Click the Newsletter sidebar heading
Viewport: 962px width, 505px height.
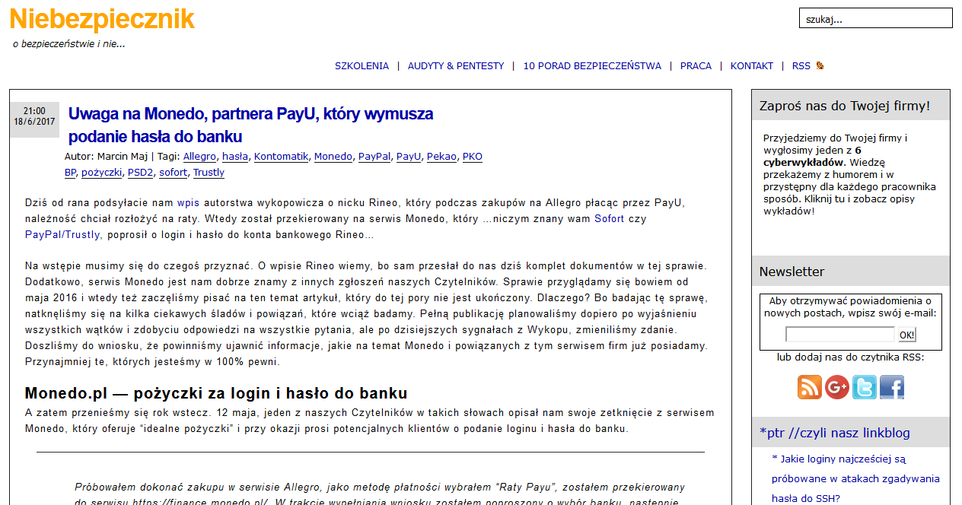pyautogui.click(x=792, y=272)
